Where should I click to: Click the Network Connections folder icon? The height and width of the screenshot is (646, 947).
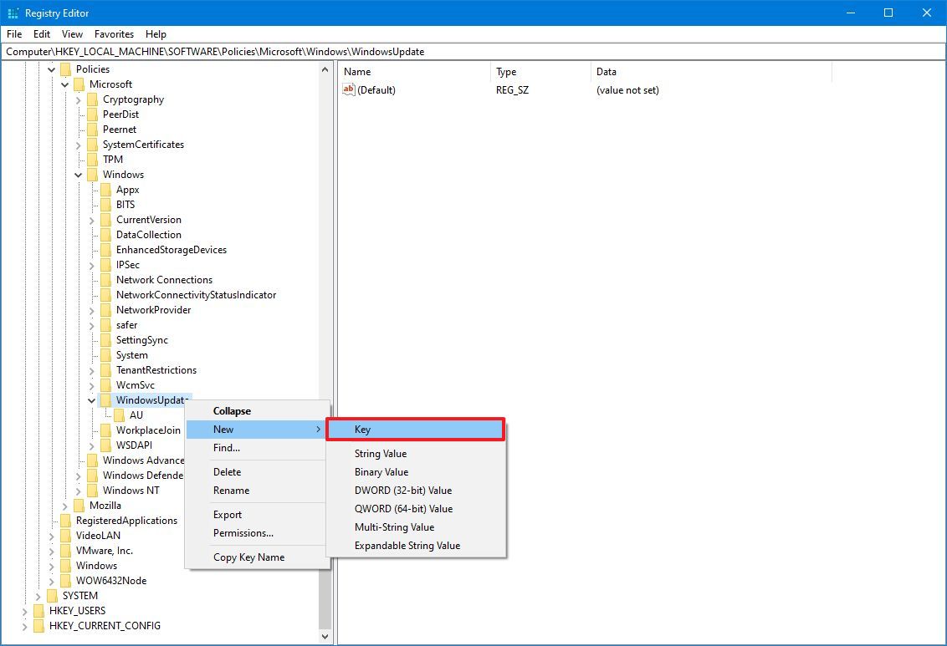click(106, 279)
